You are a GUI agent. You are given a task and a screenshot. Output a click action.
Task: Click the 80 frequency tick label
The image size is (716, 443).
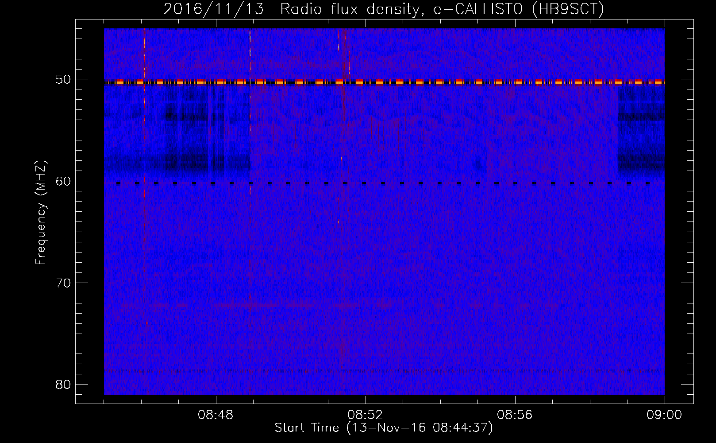click(x=63, y=384)
